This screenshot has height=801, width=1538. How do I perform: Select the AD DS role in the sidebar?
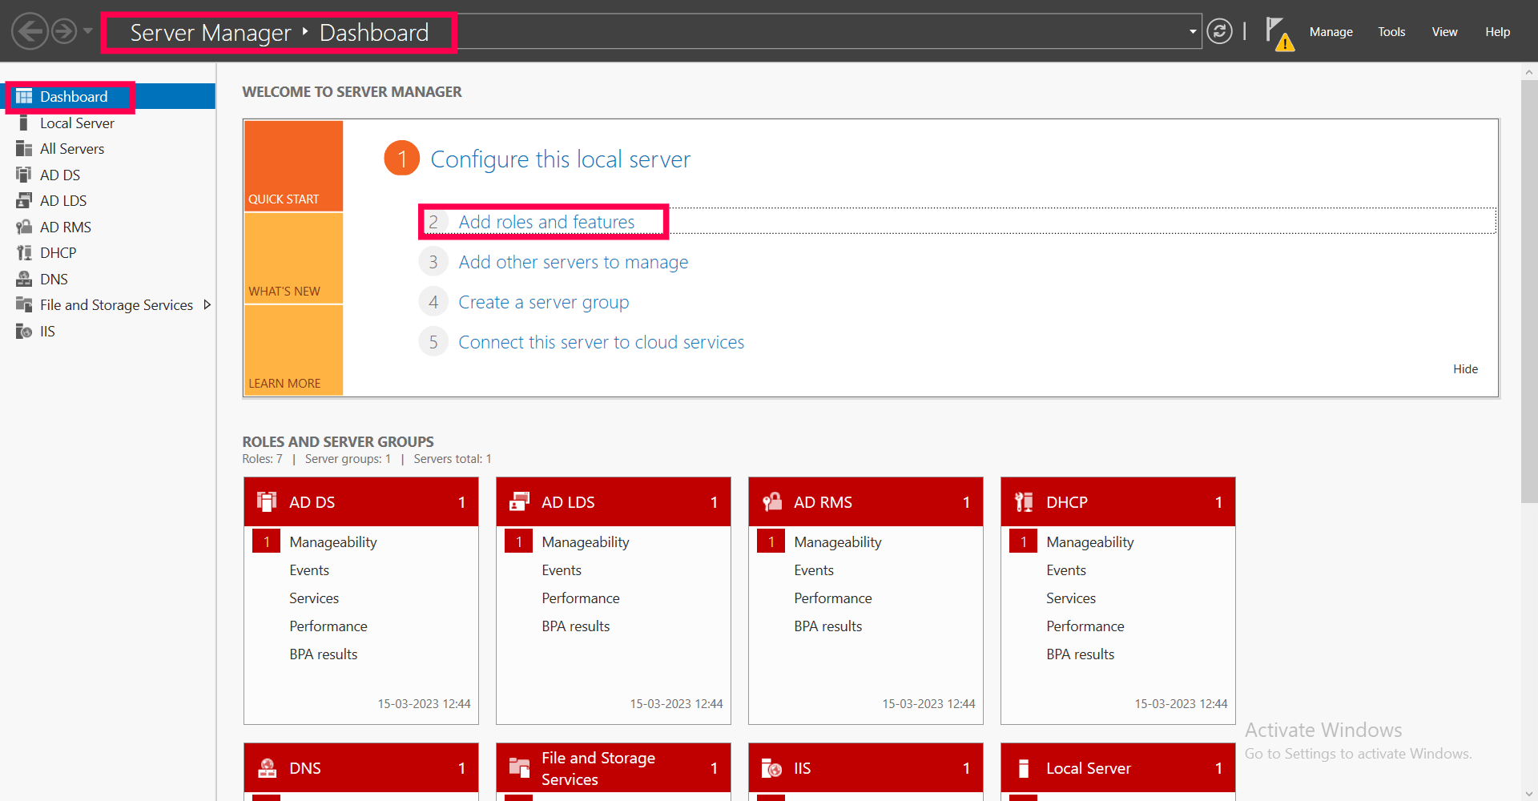(60, 175)
